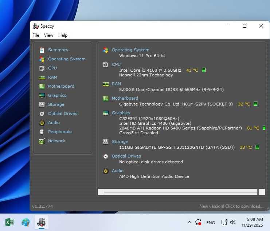Click the Network icon in sidebar
The width and height of the screenshot is (270, 231).
click(42, 141)
